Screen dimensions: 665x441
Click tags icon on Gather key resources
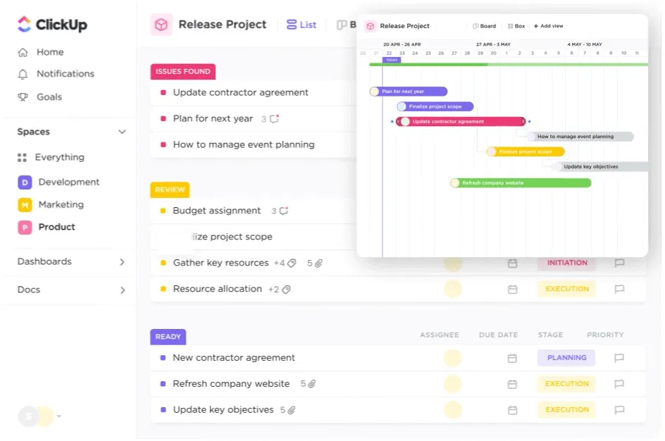(292, 263)
